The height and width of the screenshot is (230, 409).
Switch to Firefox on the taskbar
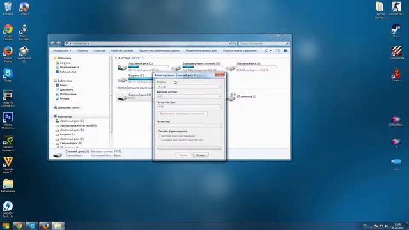(x=45, y=226)
